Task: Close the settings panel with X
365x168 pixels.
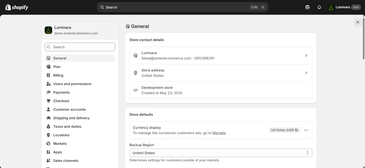Action: (x=358, y=22)
